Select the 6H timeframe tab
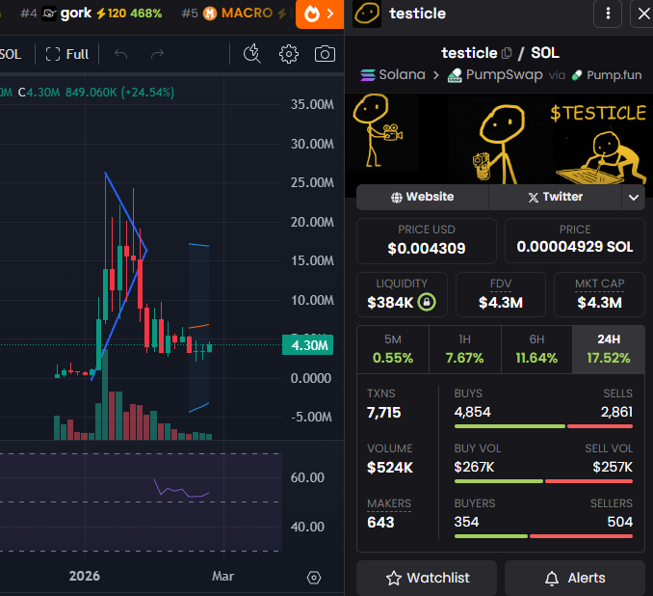Screen dimensions: 653x596 (x=536, y=349)
